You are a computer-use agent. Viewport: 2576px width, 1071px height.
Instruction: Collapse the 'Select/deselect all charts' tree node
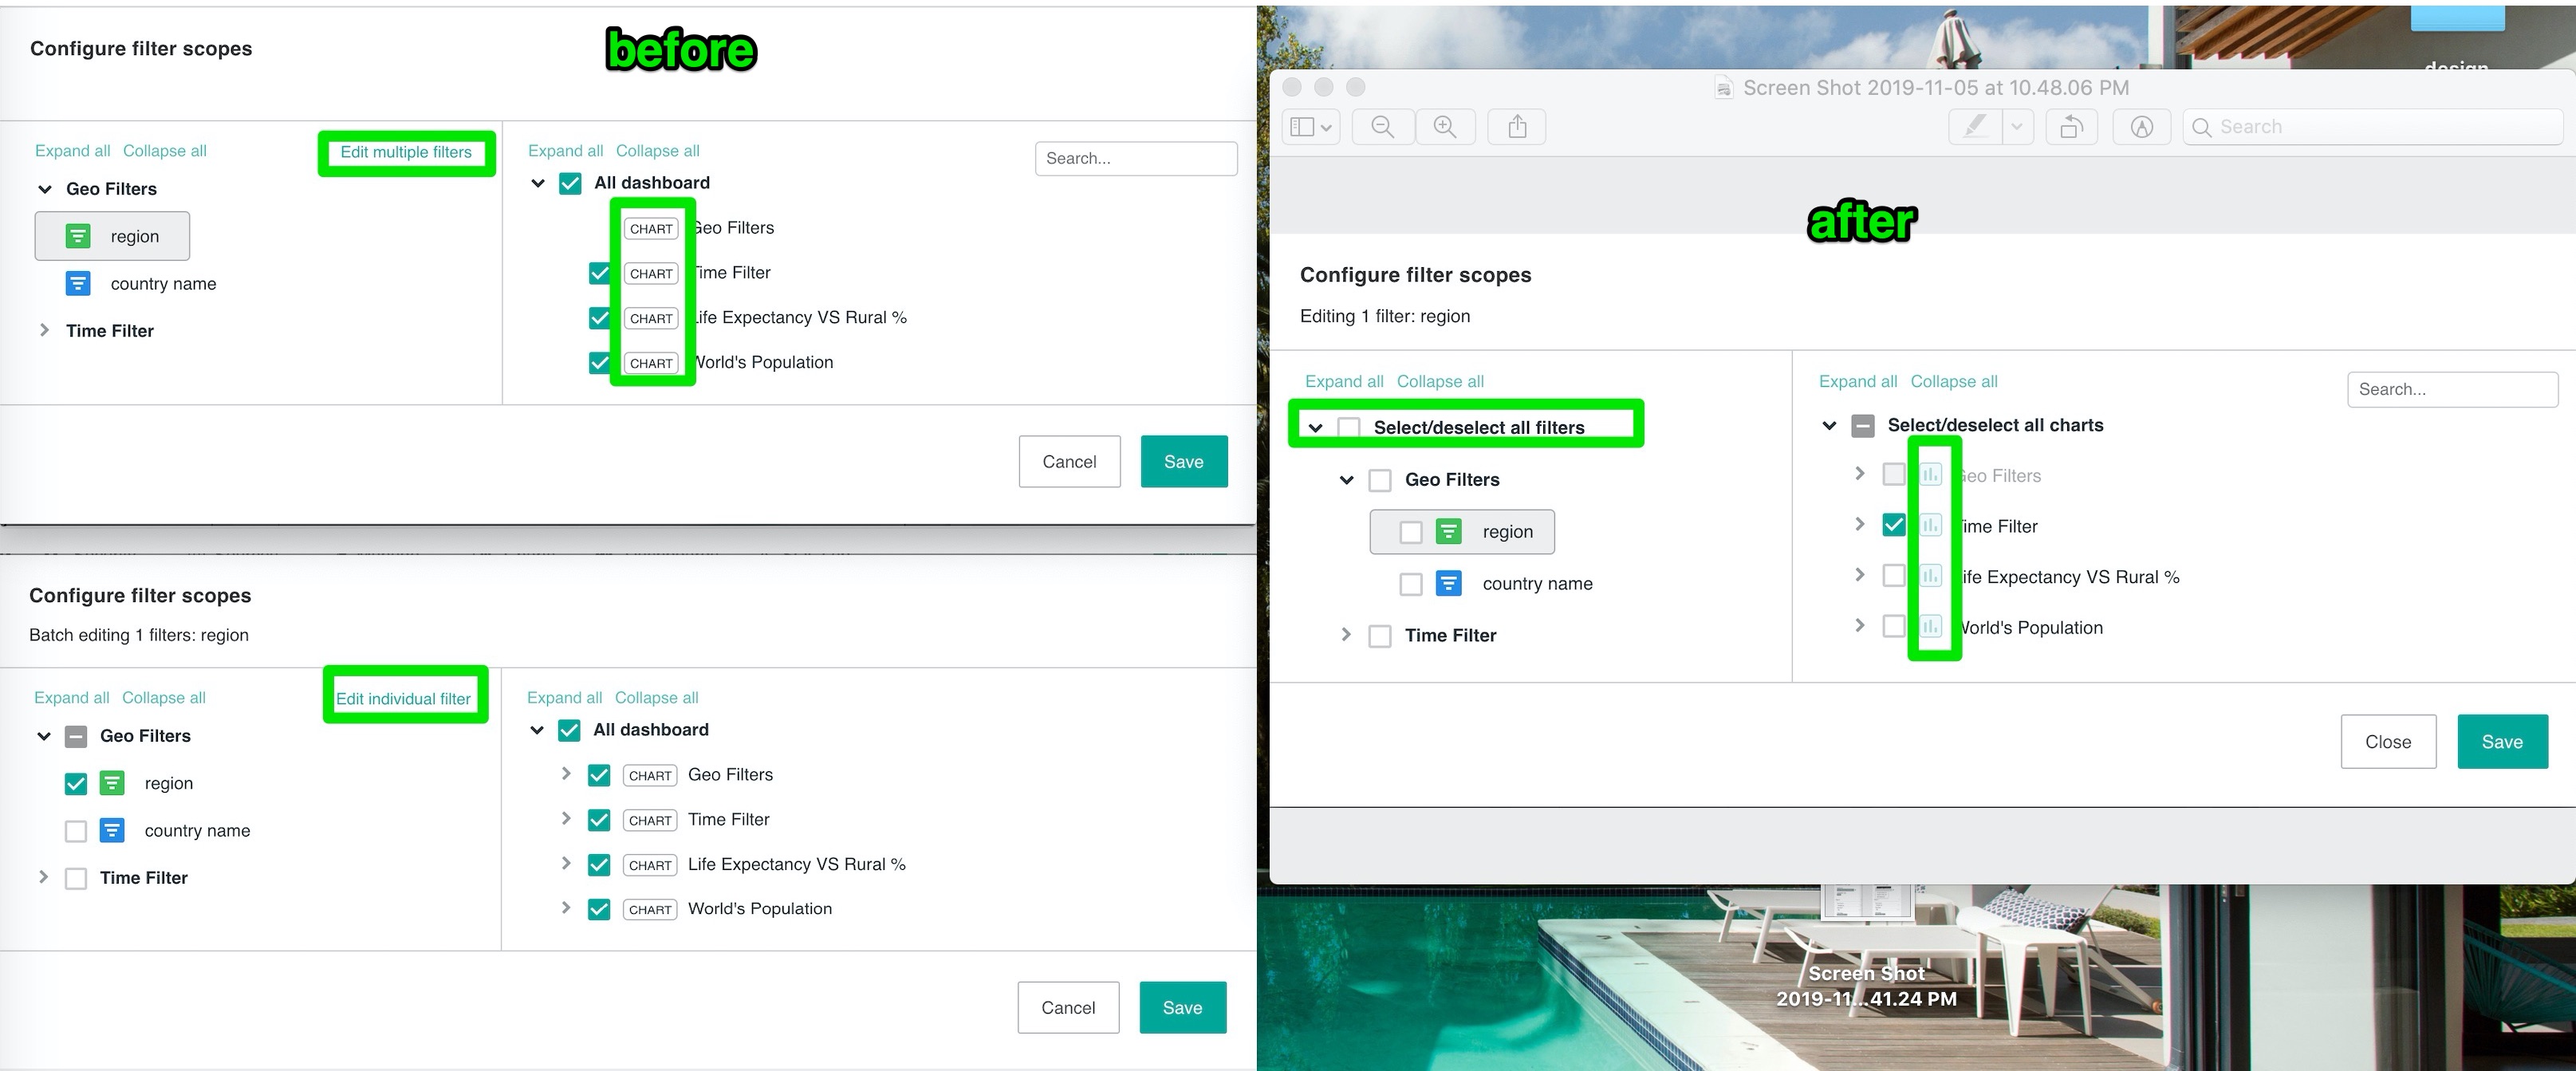(x=1829, y=426)
